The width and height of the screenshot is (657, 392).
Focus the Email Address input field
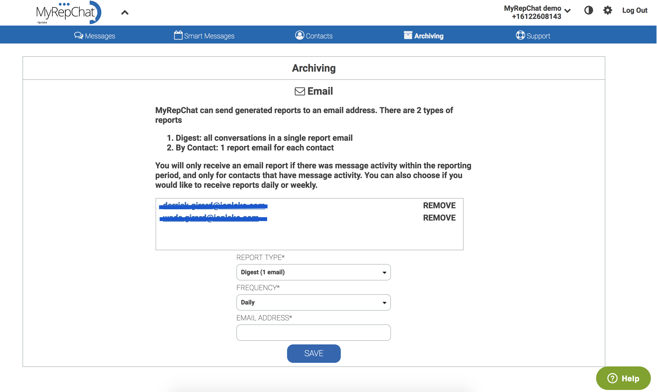click(313, 333)
